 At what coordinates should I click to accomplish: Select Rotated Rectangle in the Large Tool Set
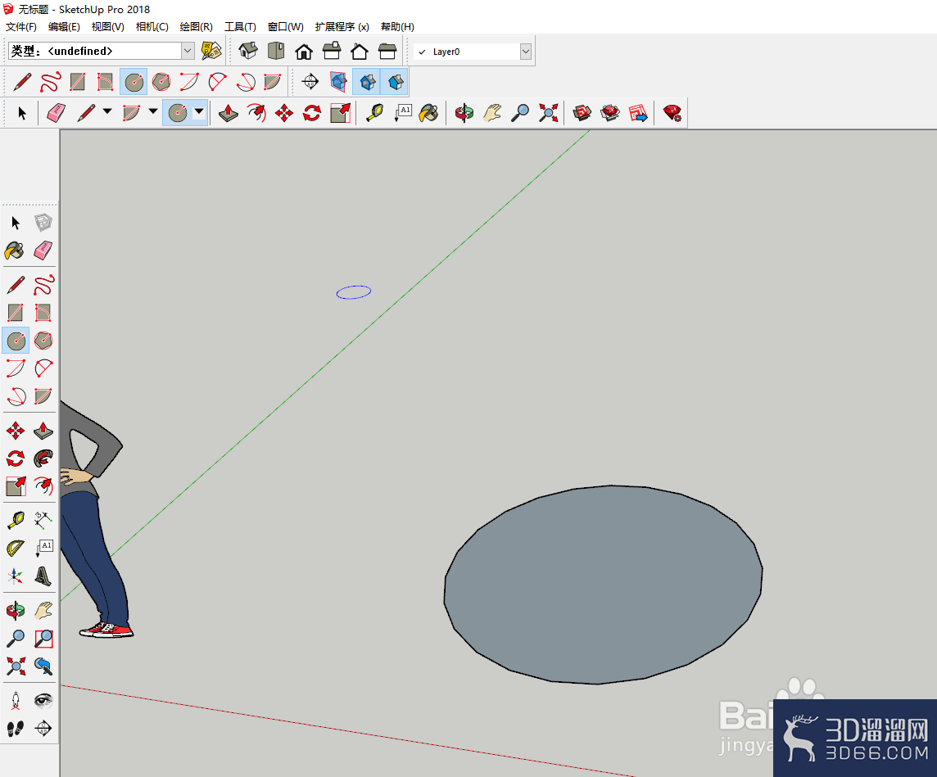click(43, 312)
